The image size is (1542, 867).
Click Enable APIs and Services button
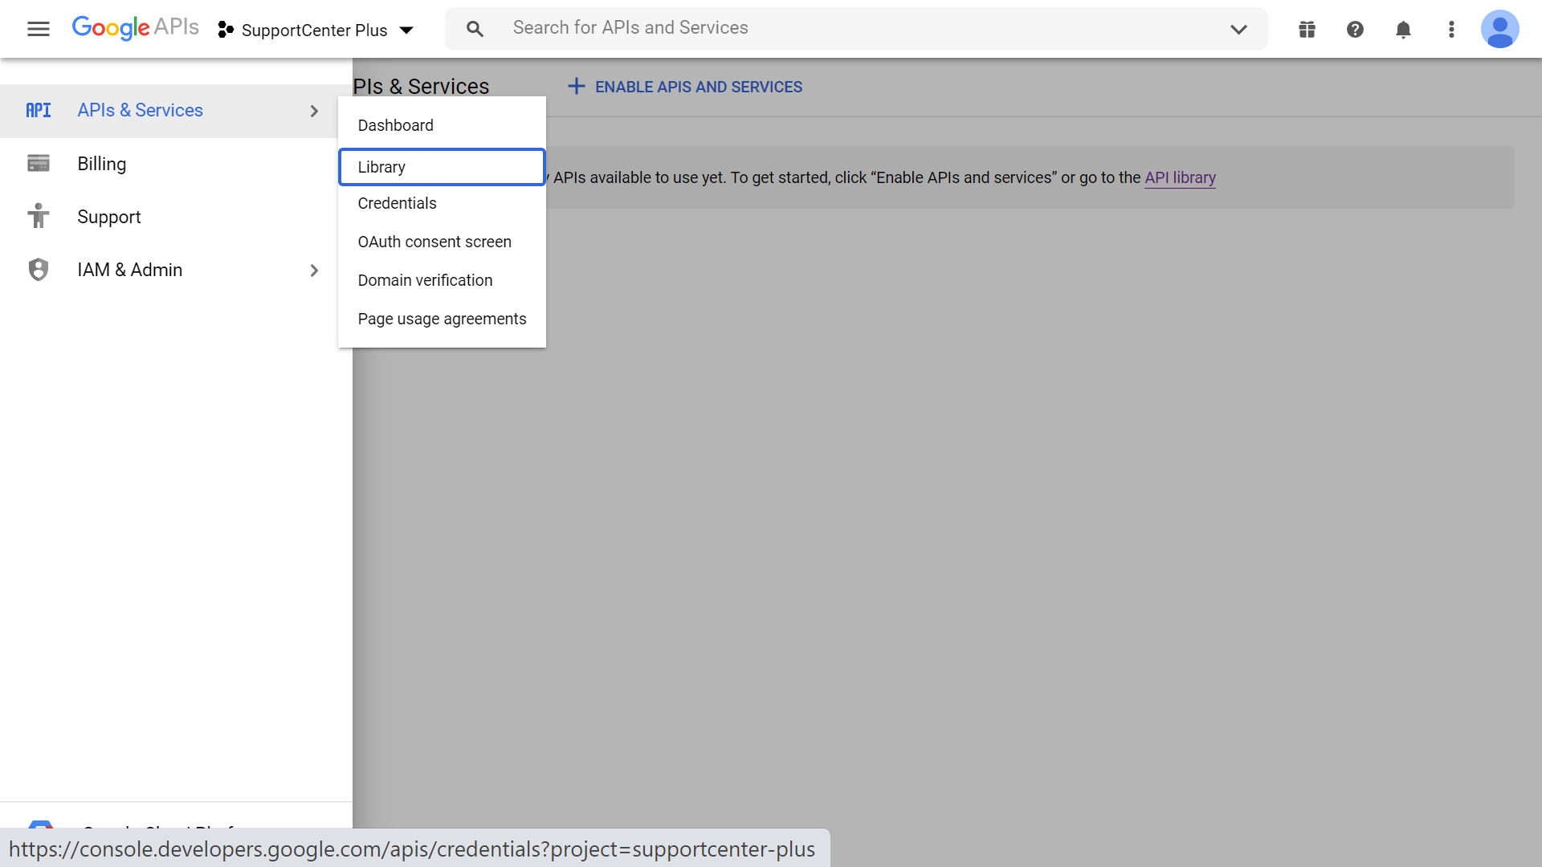point(685,87)
